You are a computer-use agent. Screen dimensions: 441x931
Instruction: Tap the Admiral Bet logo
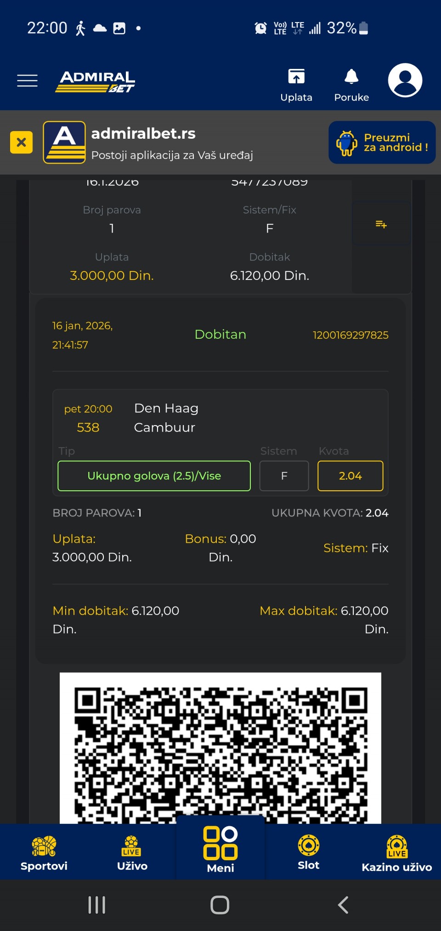pyautogui.click(x=96, y=81)
